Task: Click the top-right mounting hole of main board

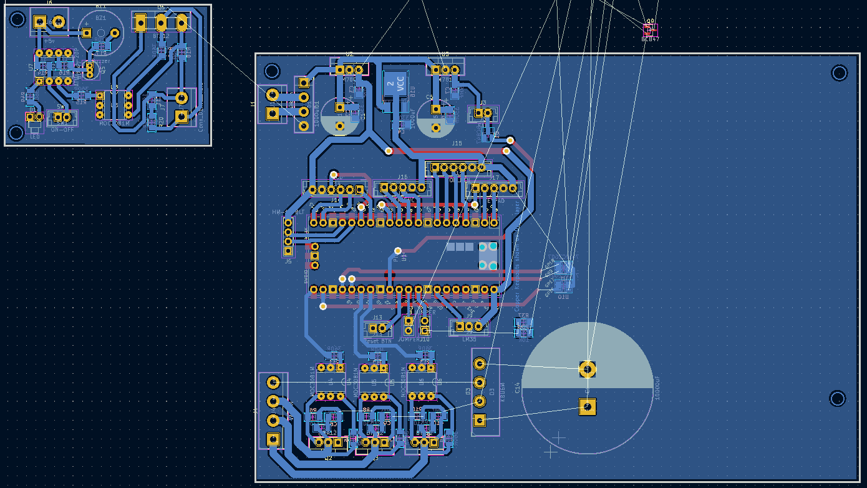Action: point(839,74)
